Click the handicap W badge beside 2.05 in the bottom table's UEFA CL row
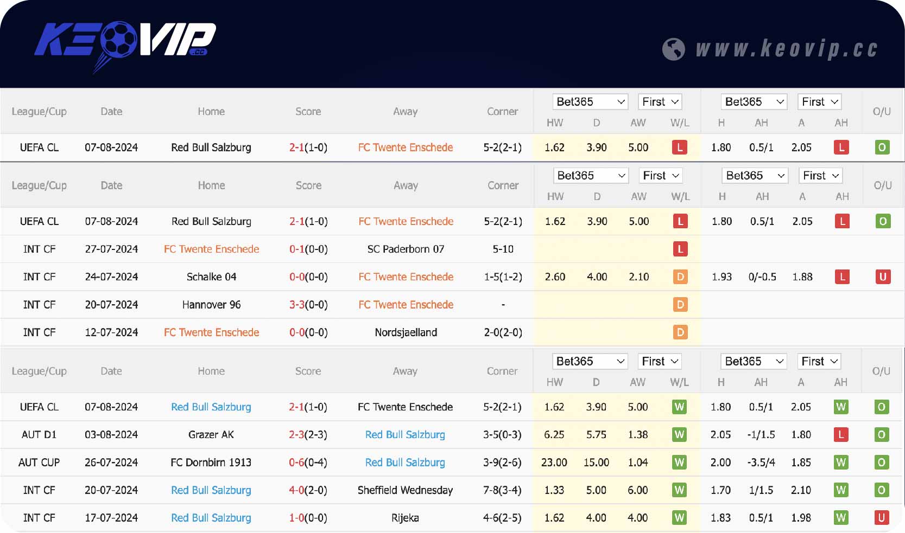The height and width of the screenshot is (533, 905). (x=841, y=407)
